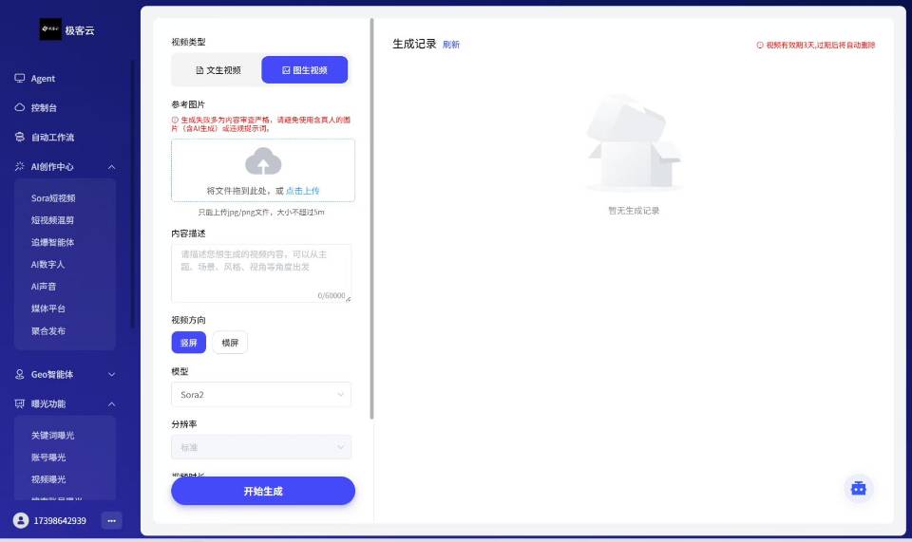The height and width of the screenshot is (542, 912).
Task: Open the 控制台 cloud icon item
Action: pyautogui.click(x=44, y=108)
